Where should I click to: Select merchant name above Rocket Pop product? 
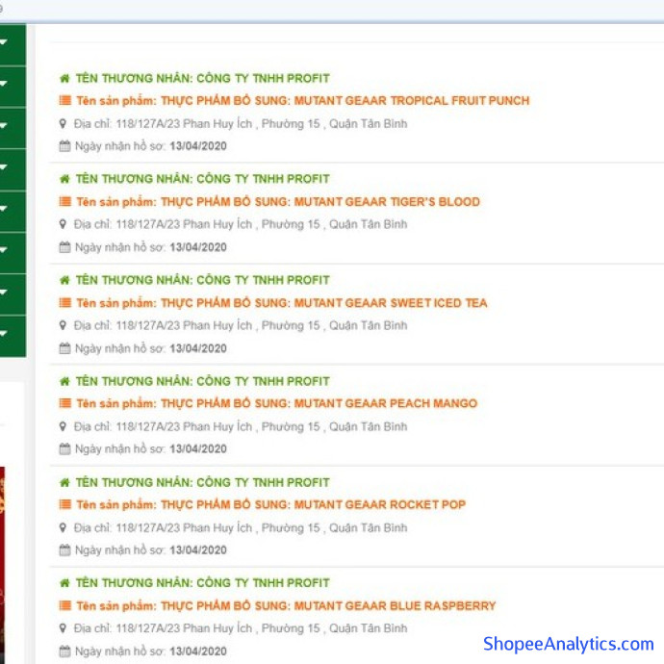pos(202,482)
